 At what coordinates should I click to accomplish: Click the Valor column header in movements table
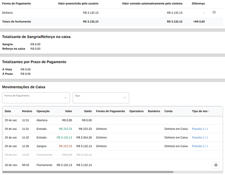(68, 111)
